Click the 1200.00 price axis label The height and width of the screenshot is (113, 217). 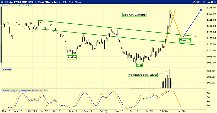click(x=211, y=26)
